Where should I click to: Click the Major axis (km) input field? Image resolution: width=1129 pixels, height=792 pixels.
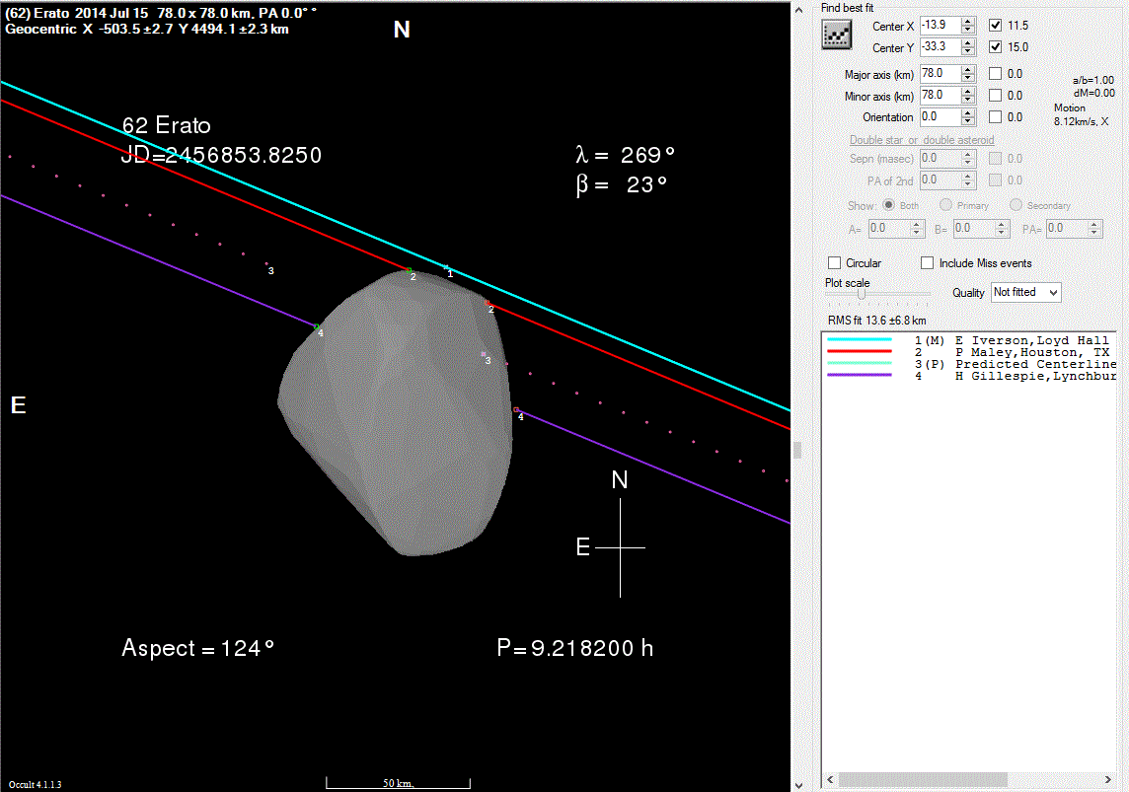[x=939, y=73]
